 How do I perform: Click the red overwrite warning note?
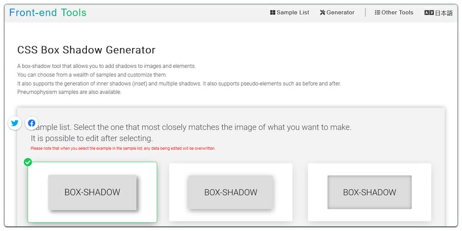(x=123, y=148)
